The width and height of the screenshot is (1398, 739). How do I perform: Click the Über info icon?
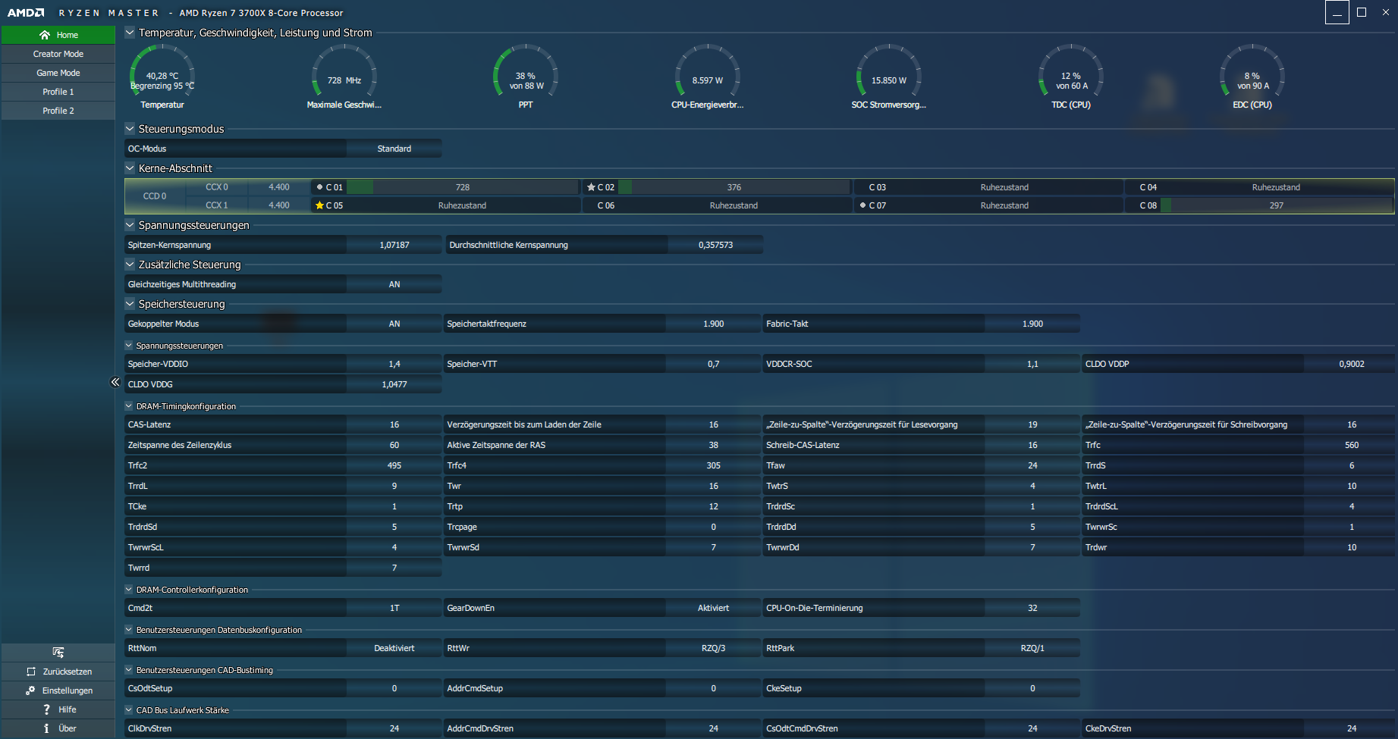click(47, 728)
